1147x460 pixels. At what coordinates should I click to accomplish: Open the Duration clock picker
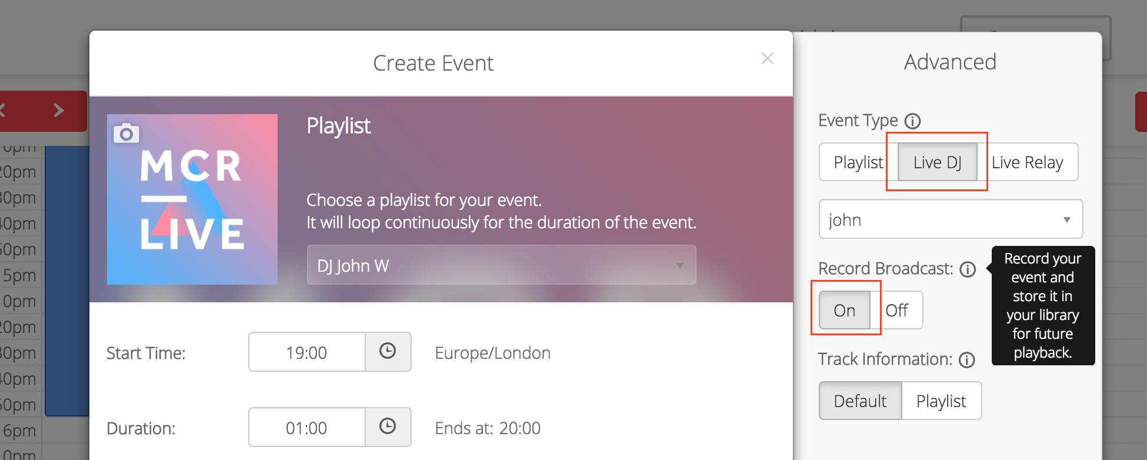(388, 427)
